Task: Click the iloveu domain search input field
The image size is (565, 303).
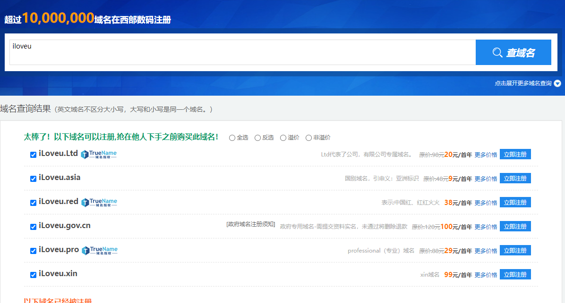Action: coord(242,52)
